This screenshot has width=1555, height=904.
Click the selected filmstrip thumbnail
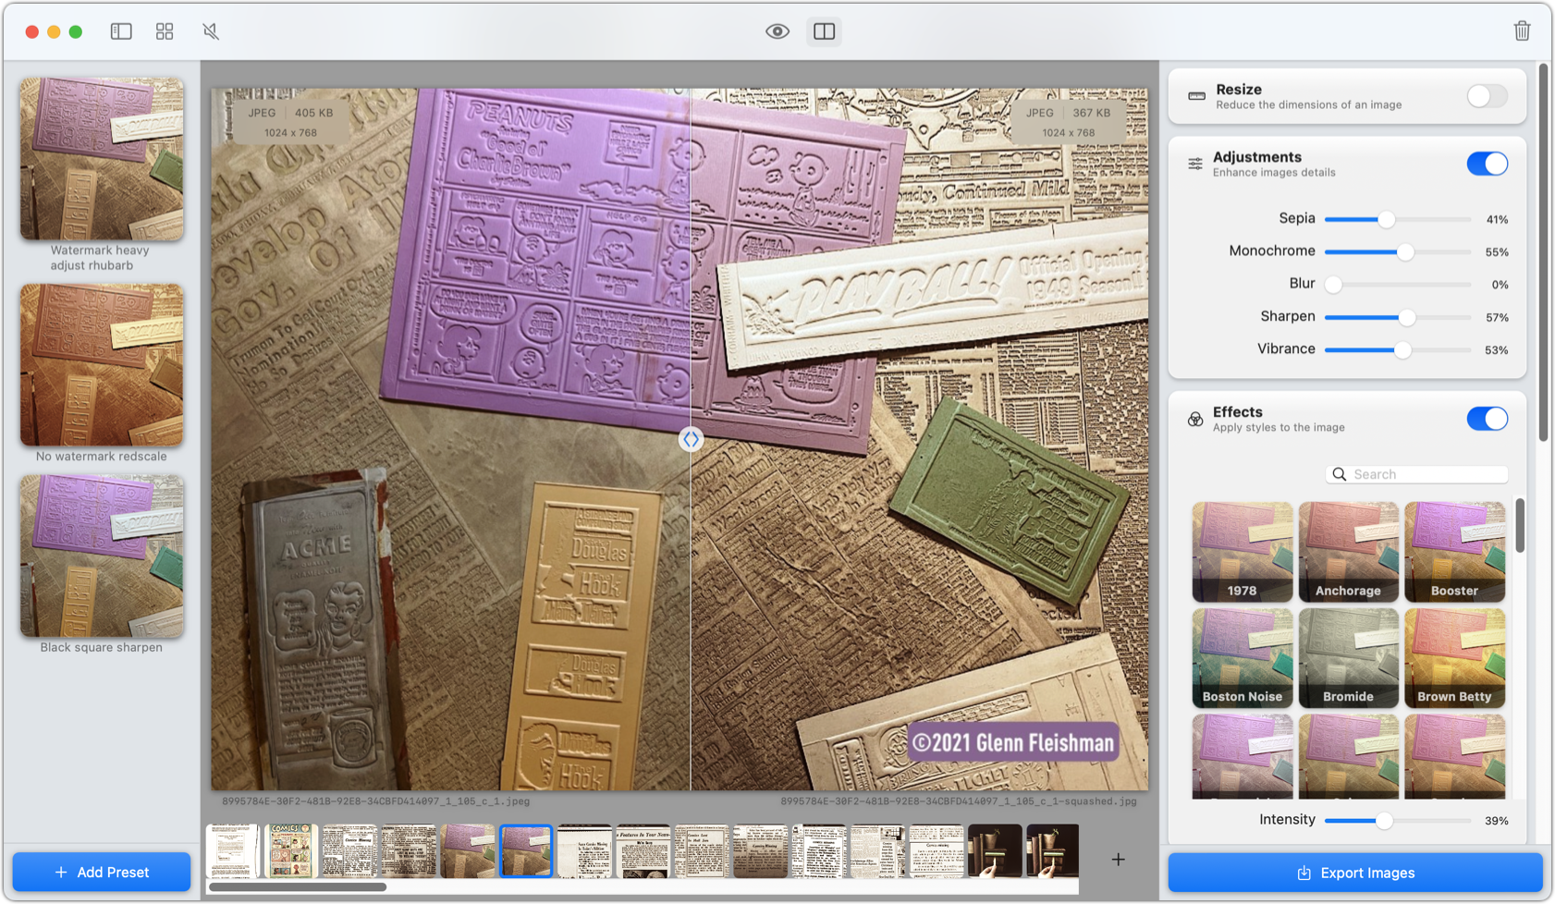pos(526,850)
